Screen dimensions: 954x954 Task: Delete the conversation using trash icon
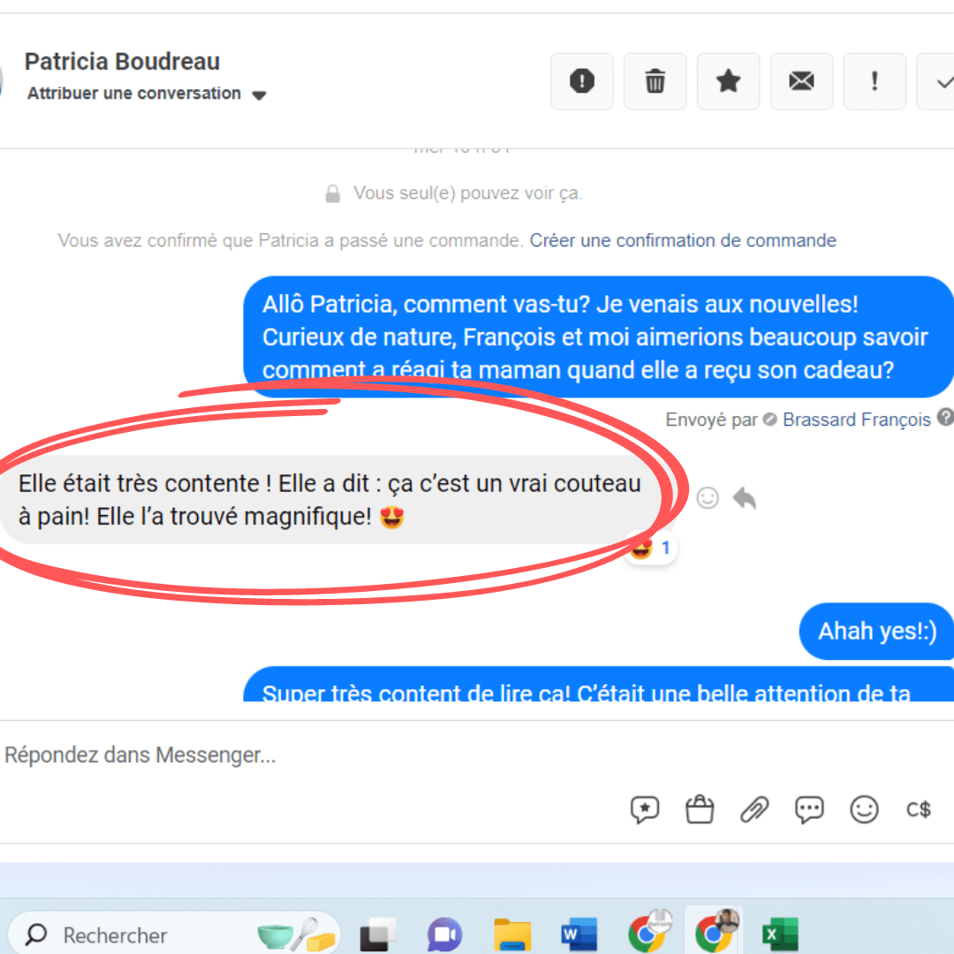[655, 81]
